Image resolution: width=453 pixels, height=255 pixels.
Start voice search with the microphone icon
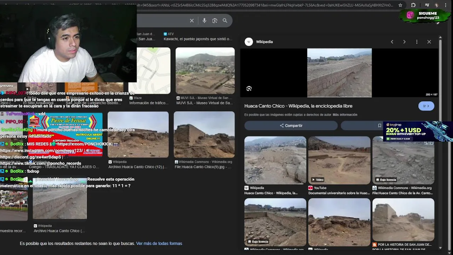pyautogui.click(x=204, y=21)
